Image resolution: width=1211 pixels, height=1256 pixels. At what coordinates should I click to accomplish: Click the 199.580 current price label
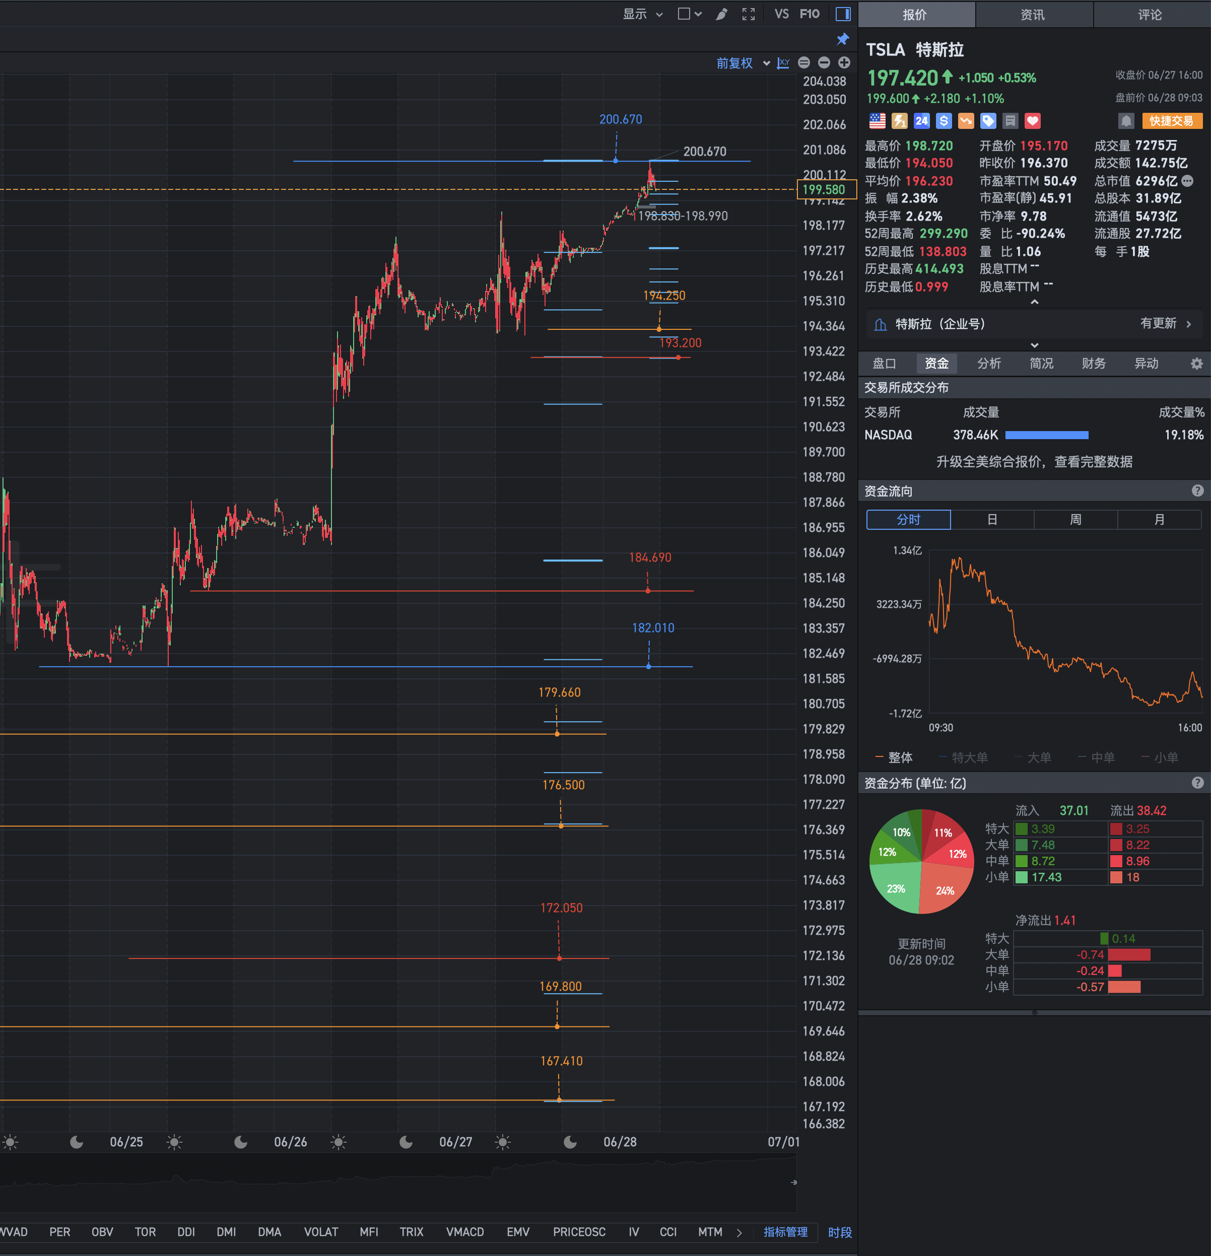(826, 190)
